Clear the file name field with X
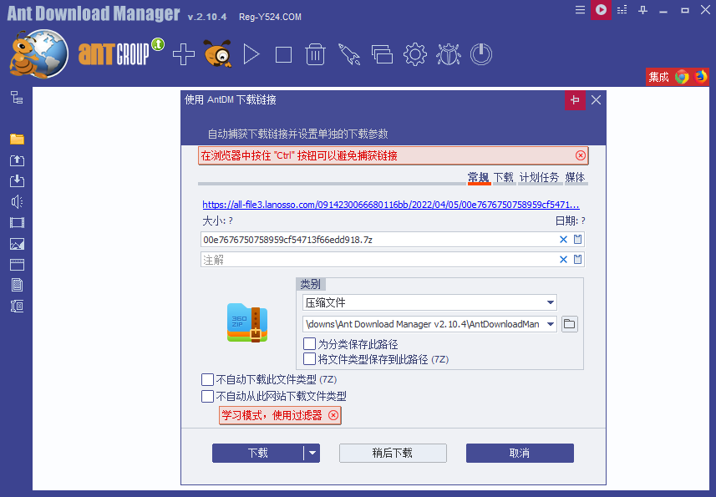 point(563,240)
